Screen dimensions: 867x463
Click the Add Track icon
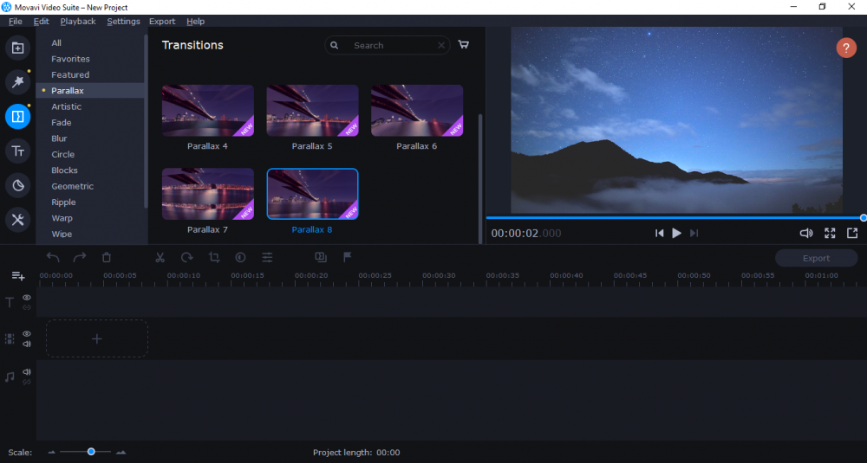coord(17,276)
